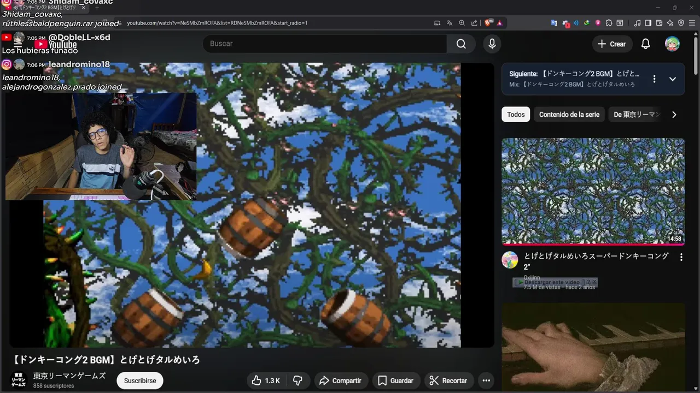Open more actions ellipsis under video
700x393 pixels.
486,380
